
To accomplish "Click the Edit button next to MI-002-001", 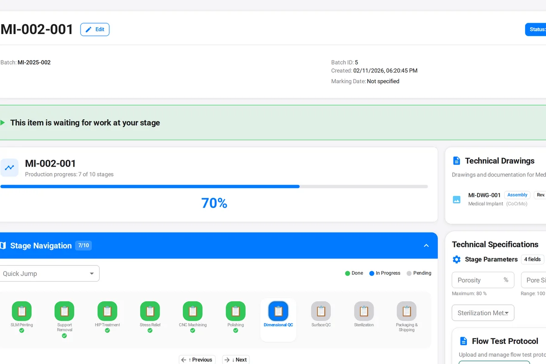I will 95,30.
